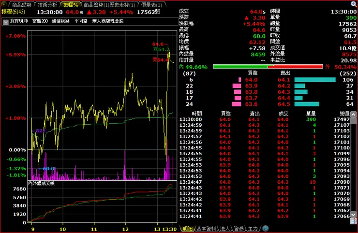Click the scroll-down arrow of the detail list
This screenshot has height=233, width=358.
coord(354,215)
